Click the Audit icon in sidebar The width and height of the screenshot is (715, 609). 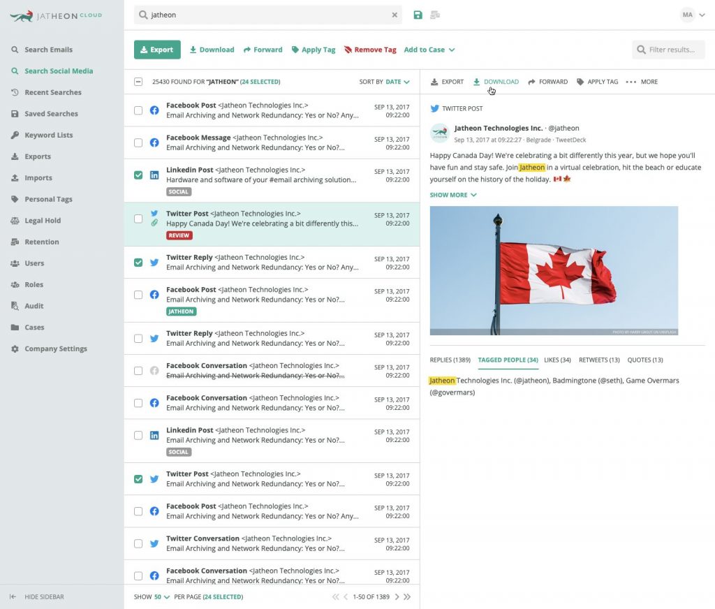(x=15, y=306)
